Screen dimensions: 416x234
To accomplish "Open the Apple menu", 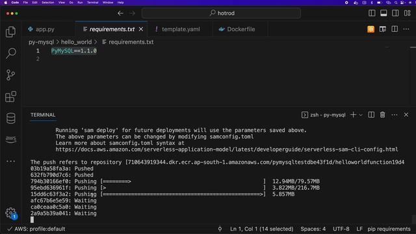I will coord(5,3).
